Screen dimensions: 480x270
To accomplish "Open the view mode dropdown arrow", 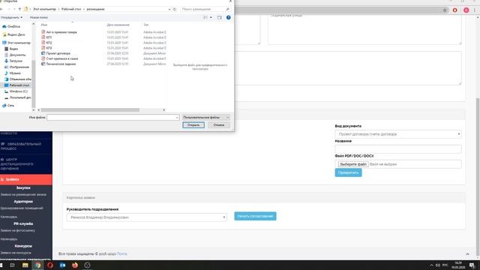I will click(x=211, y=17).
